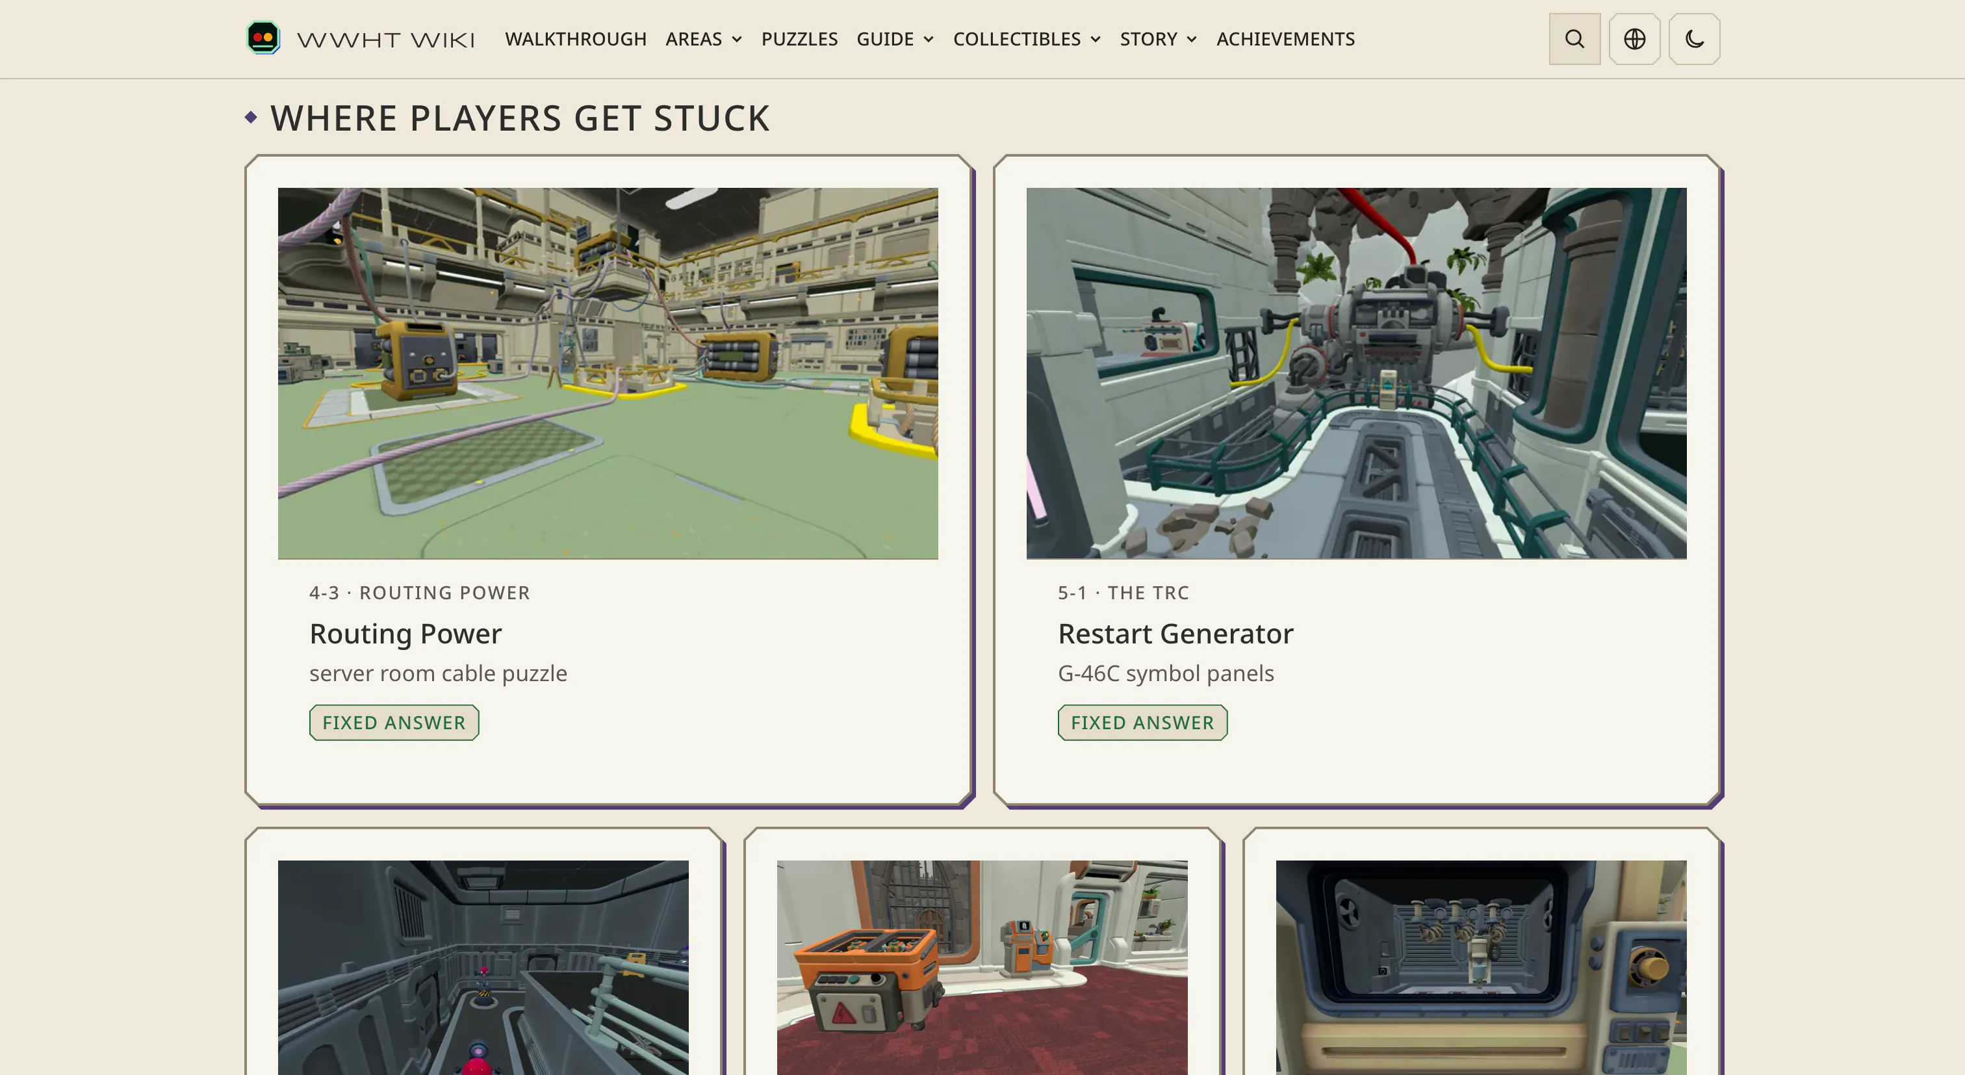
Task: Toggle dark mode with the moon icon
Action: [1694, 39]
